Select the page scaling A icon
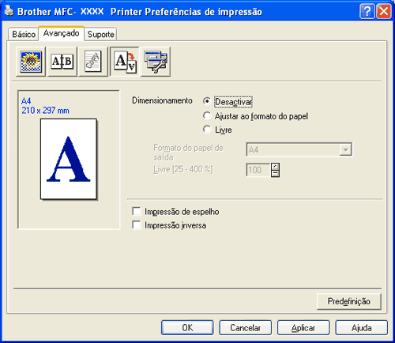This screenshot has height=343, width=395. (125, 62)
